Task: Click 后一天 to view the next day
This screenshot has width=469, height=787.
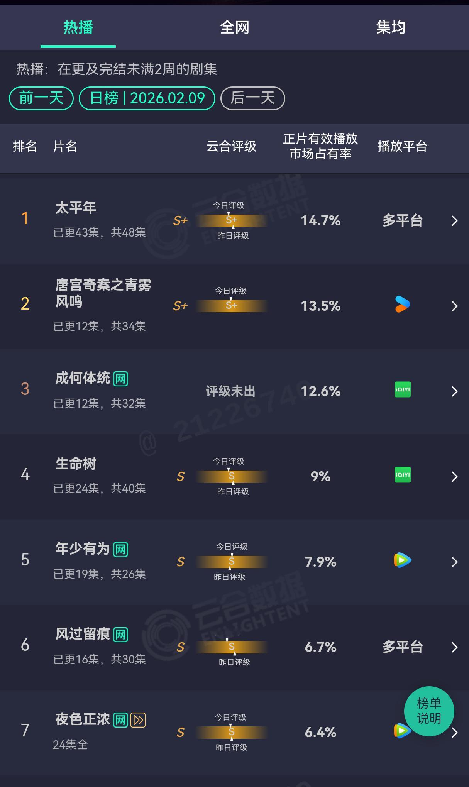Action: click(x=253, y=98)
